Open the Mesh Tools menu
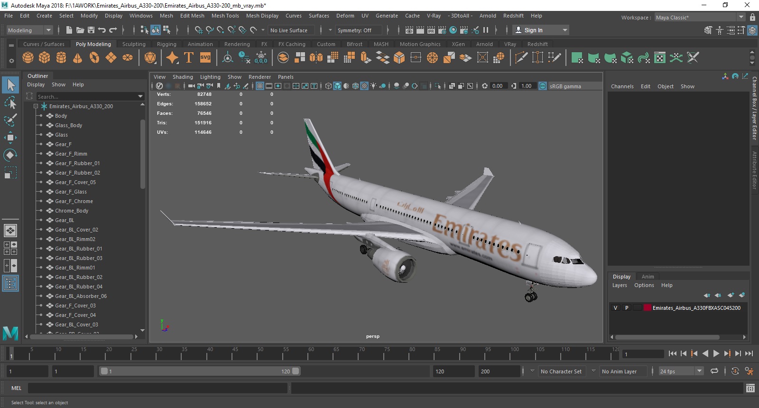759x408 pixels. 225,16
